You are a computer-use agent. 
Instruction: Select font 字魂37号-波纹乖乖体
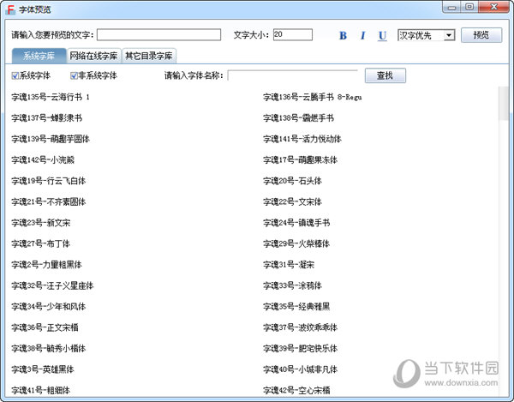point(301,328)
